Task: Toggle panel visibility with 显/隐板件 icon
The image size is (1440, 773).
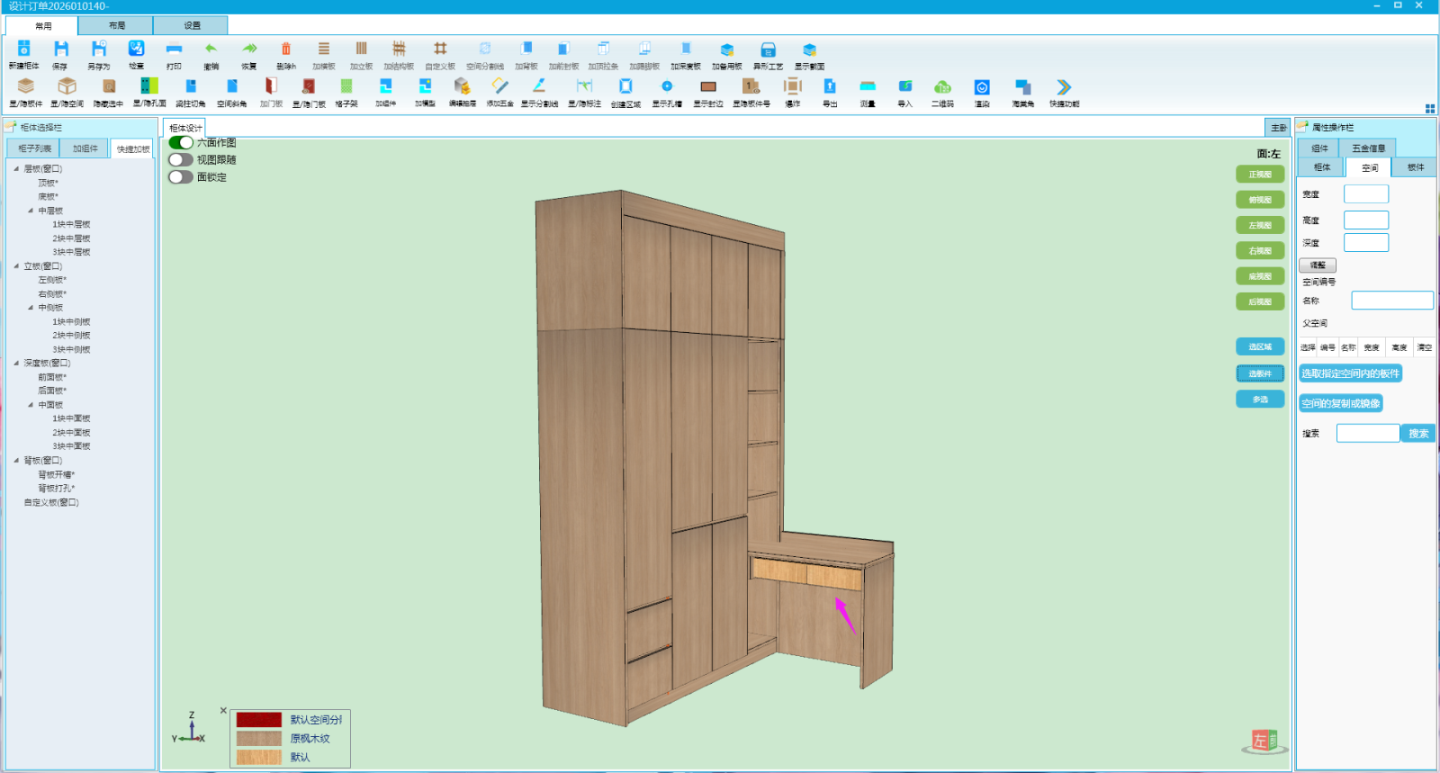Action: tap(25, 86)
